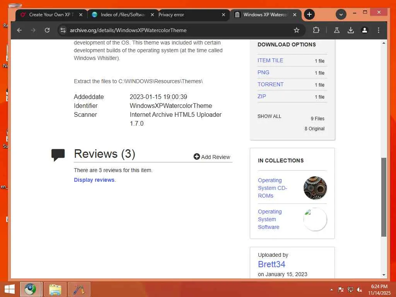
Task: Click SHOW ALL download files
Action: tap(269, 116)
